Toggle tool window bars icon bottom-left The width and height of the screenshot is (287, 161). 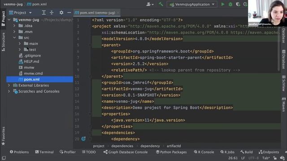tap(4, 158)
